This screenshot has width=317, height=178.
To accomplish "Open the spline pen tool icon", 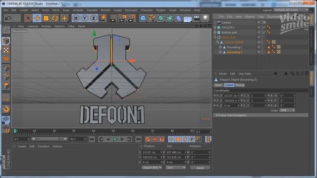I will coord(152,18).
